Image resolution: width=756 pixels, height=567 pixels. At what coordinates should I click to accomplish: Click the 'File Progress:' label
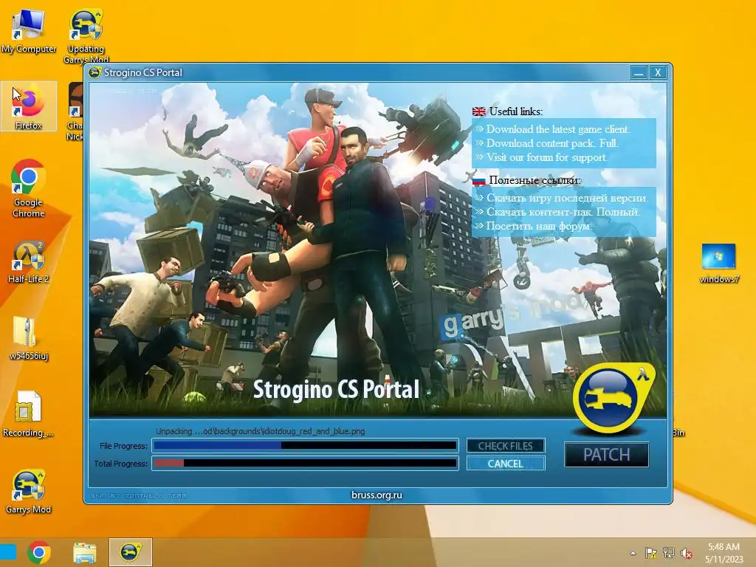(x=123, y=446)
